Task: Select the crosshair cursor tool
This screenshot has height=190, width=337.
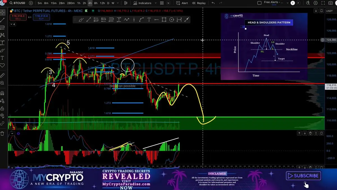Action: (3, 13)
